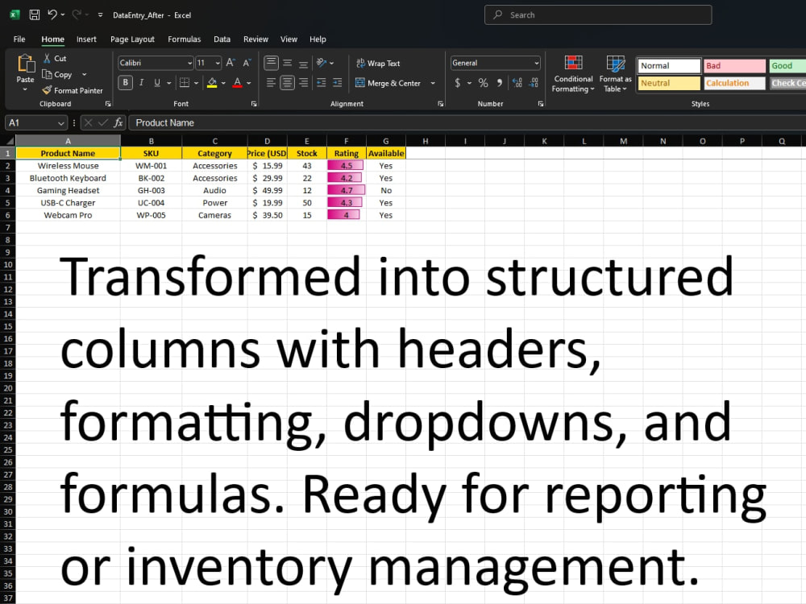Switch to the Review tab
The height and width of the screenshot is (604, 806).
click(256, 39)
